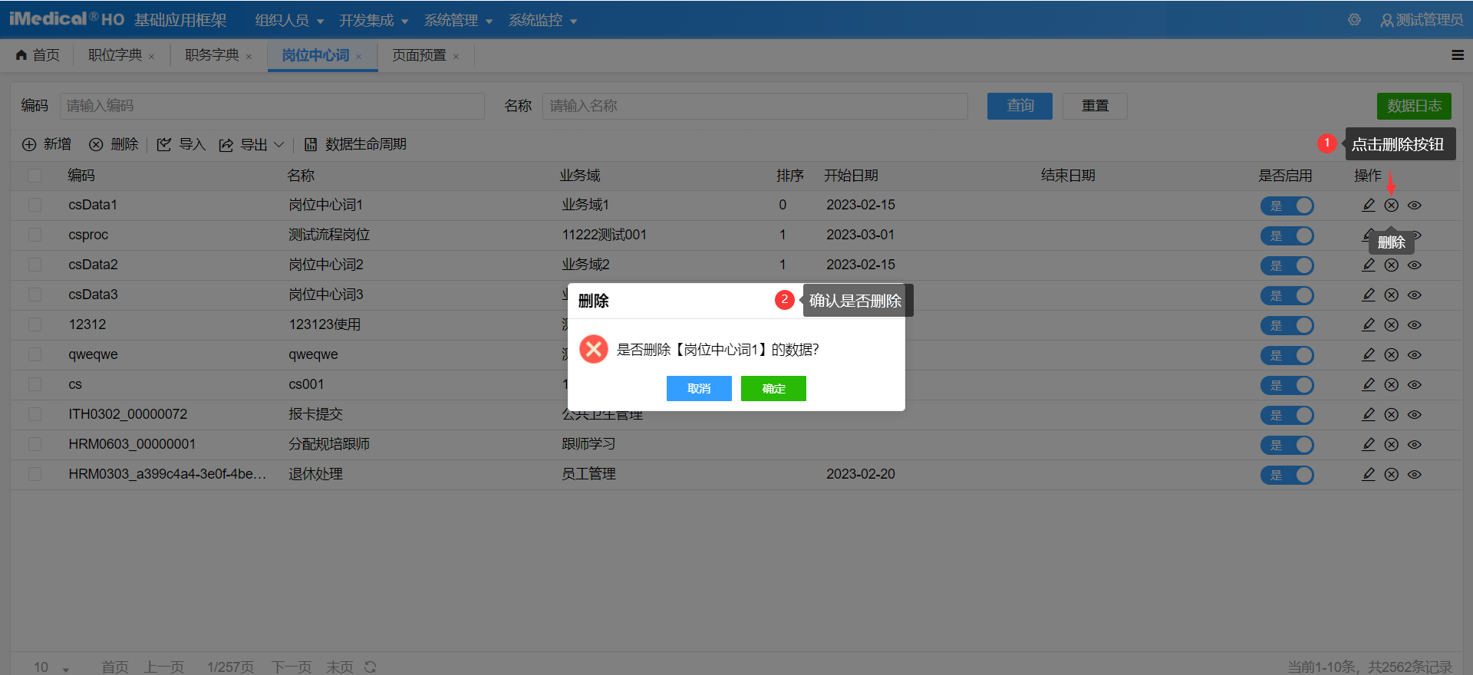Click view eye icon in cs row
Image resolution: width=1473 pixels, height=675 pixels.
point(1415,384)
